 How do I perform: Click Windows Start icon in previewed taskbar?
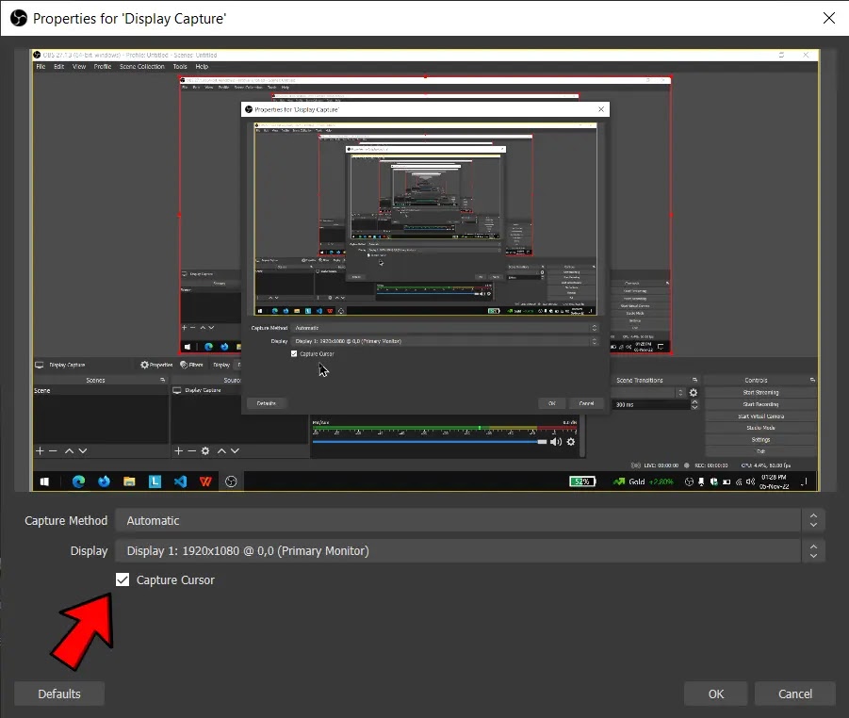(45, 481)
